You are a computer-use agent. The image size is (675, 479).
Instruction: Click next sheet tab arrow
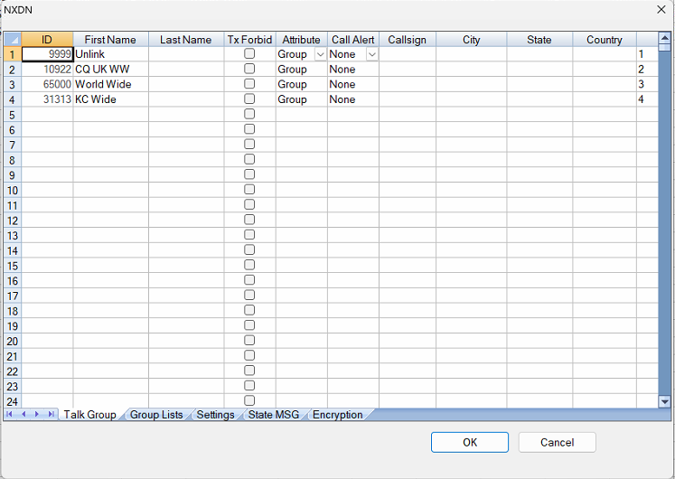click(37, 414)
